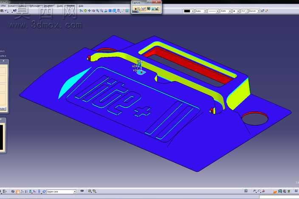The image size is (299, 199).
Task: Activate Fly Mode view tool
Action: click(x=81, y=11)
